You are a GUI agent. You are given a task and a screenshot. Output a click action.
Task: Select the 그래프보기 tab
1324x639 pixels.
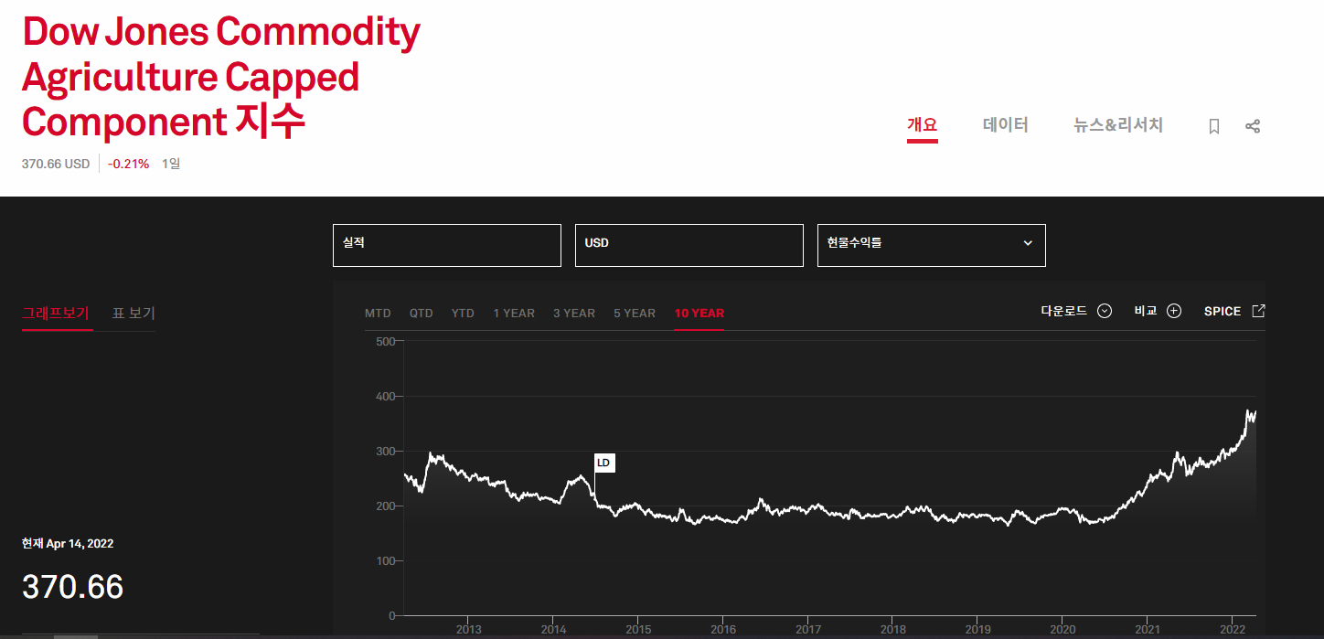(57, 314)
